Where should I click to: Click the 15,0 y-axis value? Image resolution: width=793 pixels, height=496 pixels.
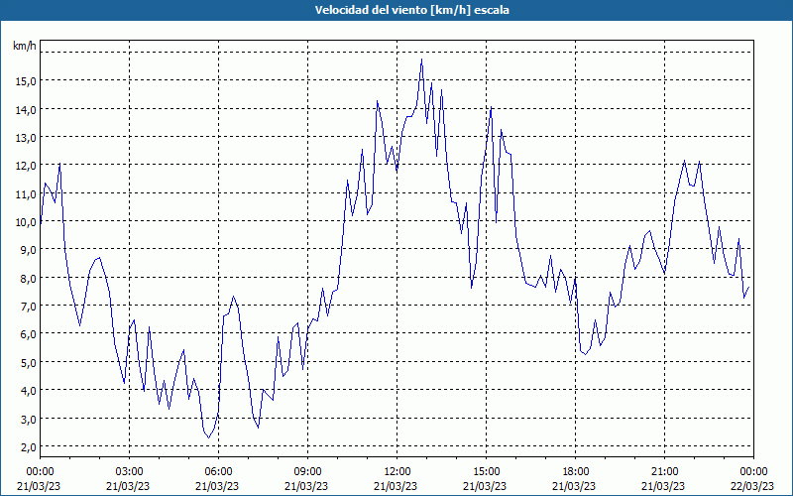coord(25,81)
